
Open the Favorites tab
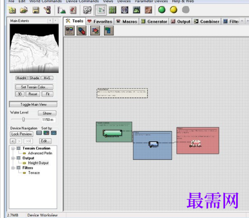coord(100,22)
